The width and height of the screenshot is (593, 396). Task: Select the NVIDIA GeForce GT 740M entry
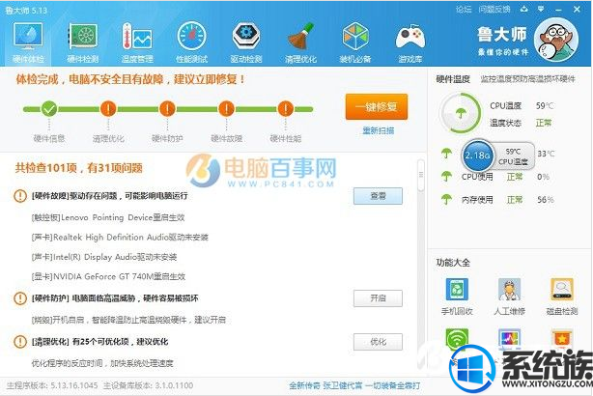[x=108, y=277]
